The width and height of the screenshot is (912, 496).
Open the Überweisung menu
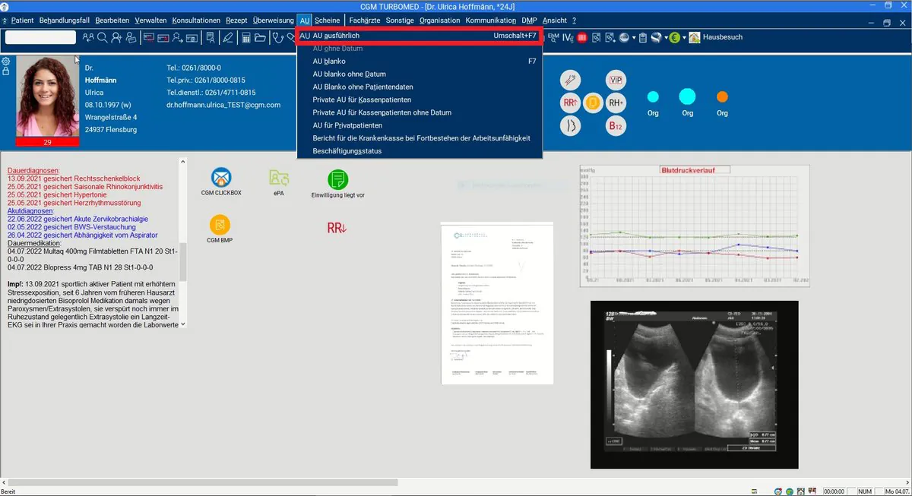click(273, 21)
